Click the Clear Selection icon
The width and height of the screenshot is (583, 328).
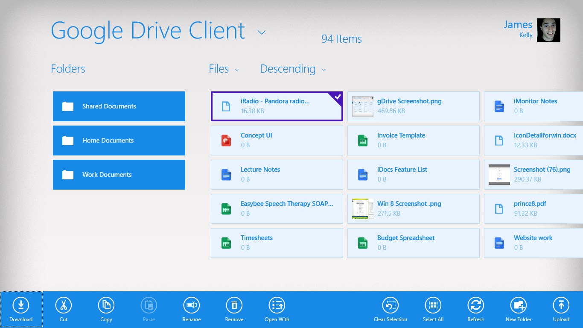pyautogui.click(x=391, y=305)
